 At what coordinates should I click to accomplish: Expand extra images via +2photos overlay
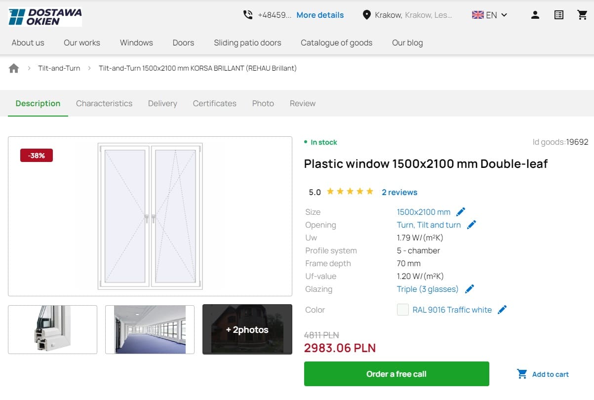pos(247,329)
